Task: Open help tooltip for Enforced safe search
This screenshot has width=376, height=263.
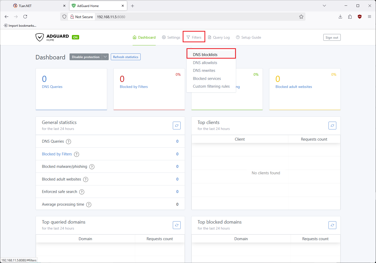Action: [82, 192]
